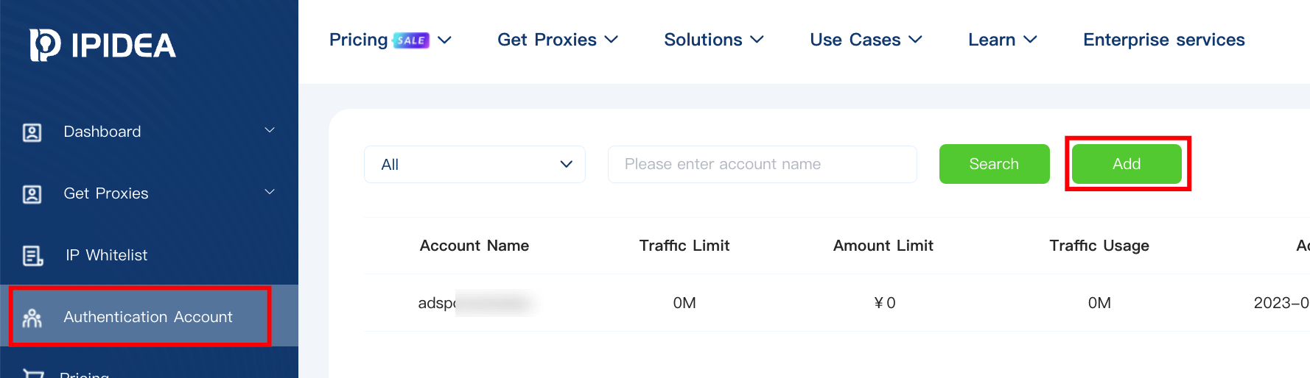Click the Pricing cart icon in sidebar
The image size is (1310, 378).
click(x=32, y=374)
